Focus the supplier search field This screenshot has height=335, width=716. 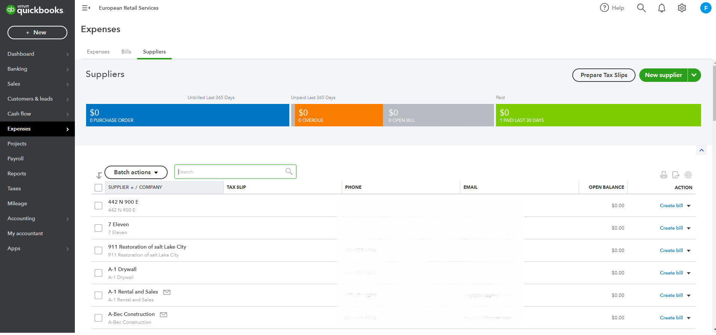[x=235, y=172]
